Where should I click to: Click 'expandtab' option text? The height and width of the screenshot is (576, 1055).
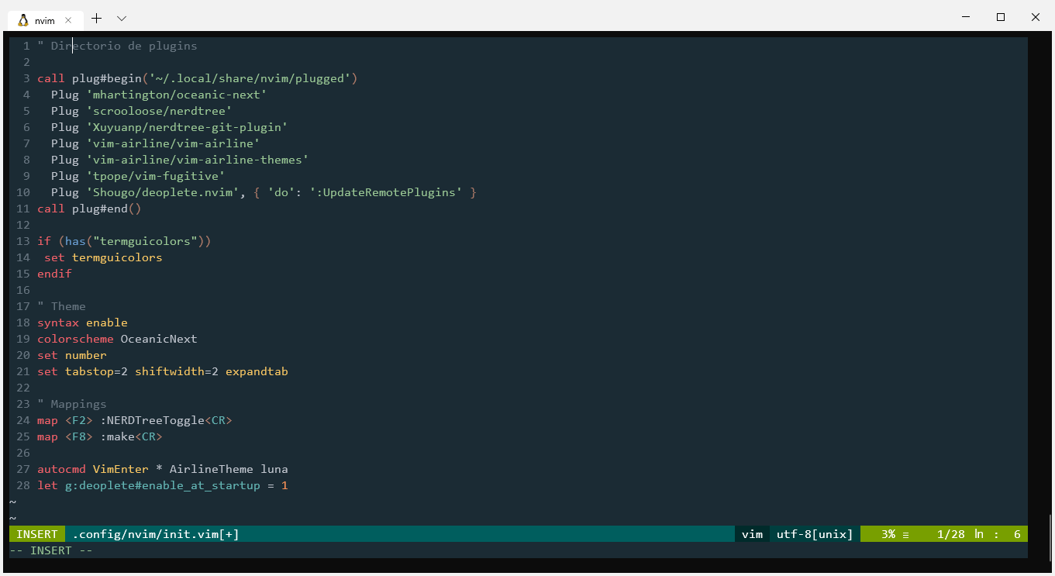coord(257,371)
